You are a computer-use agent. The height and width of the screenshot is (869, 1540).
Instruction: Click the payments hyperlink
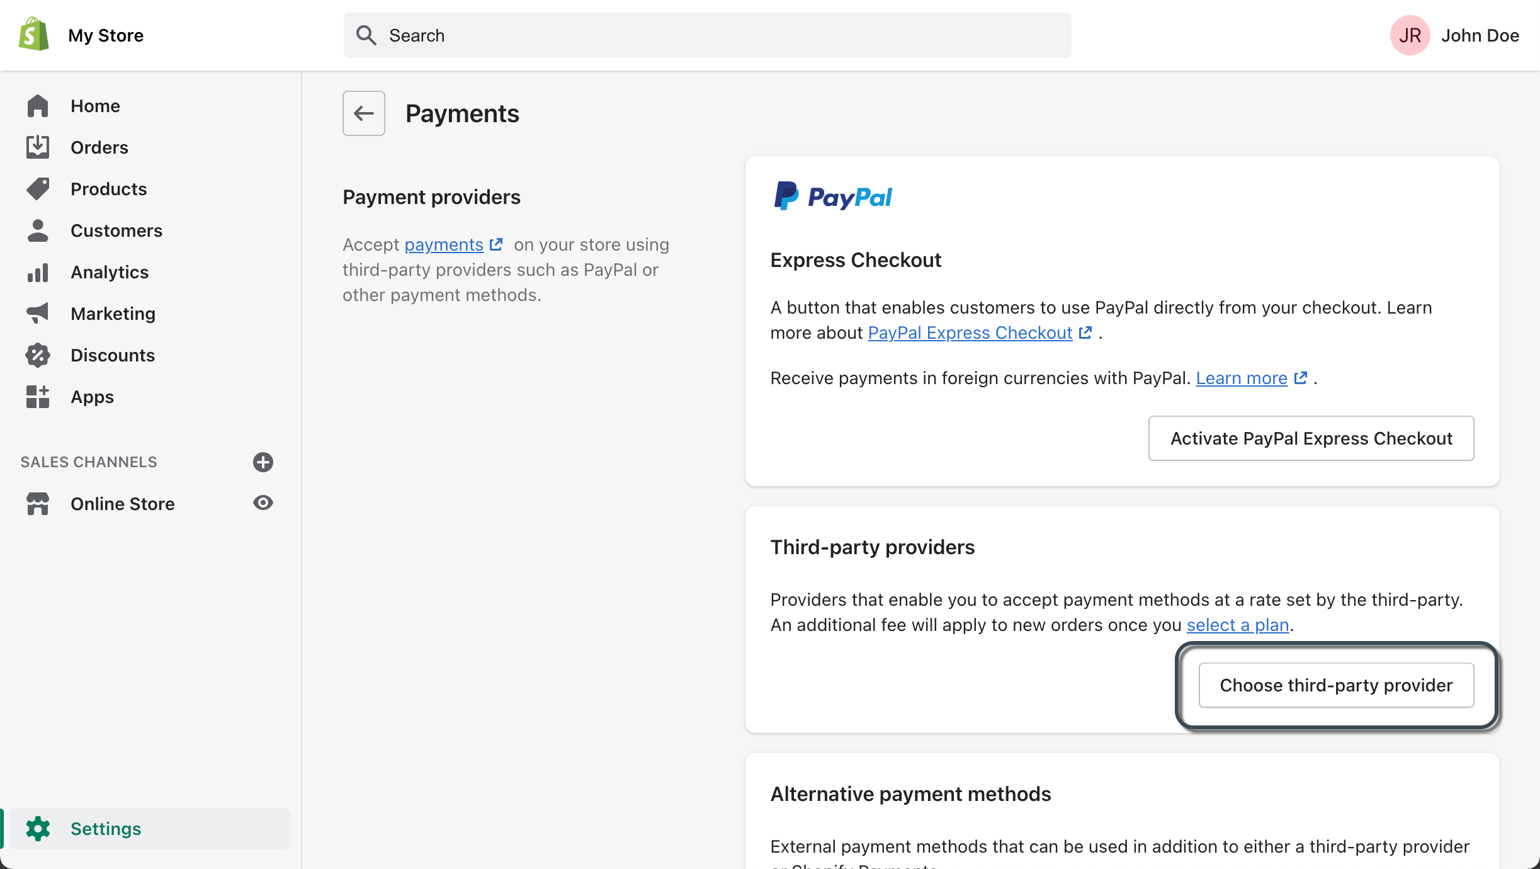coord(443,244)
